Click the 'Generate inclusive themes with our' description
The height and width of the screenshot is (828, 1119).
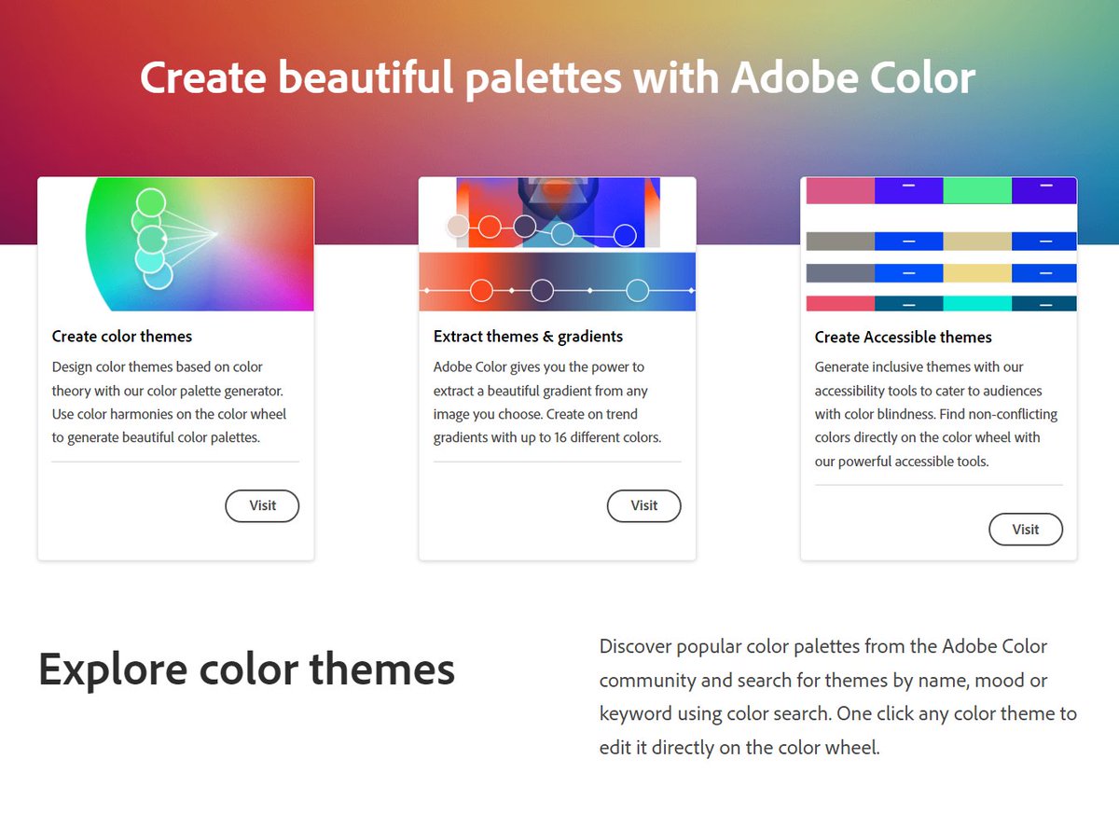pyautogui.click(x=936, y=414)
